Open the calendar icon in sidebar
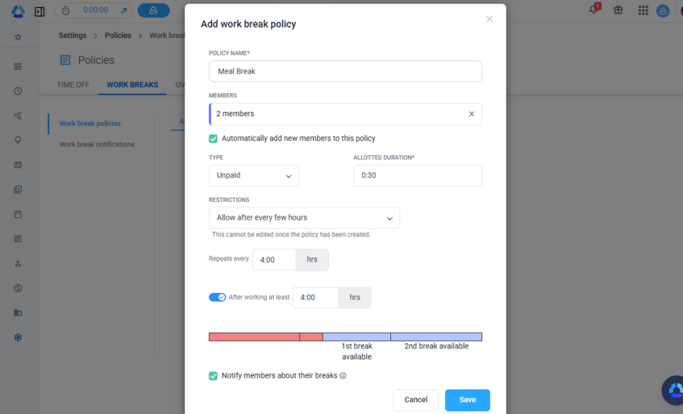This screenshot has width=683, height=414. [x=18, y=214]
